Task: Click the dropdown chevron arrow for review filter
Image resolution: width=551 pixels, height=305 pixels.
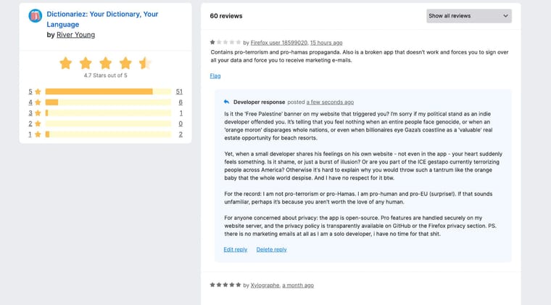Action: point(505,16)
